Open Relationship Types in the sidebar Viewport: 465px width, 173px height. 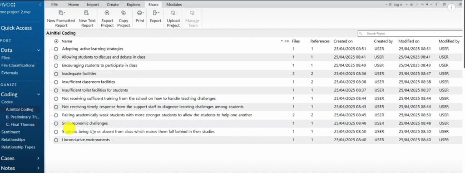pos(18,147)
